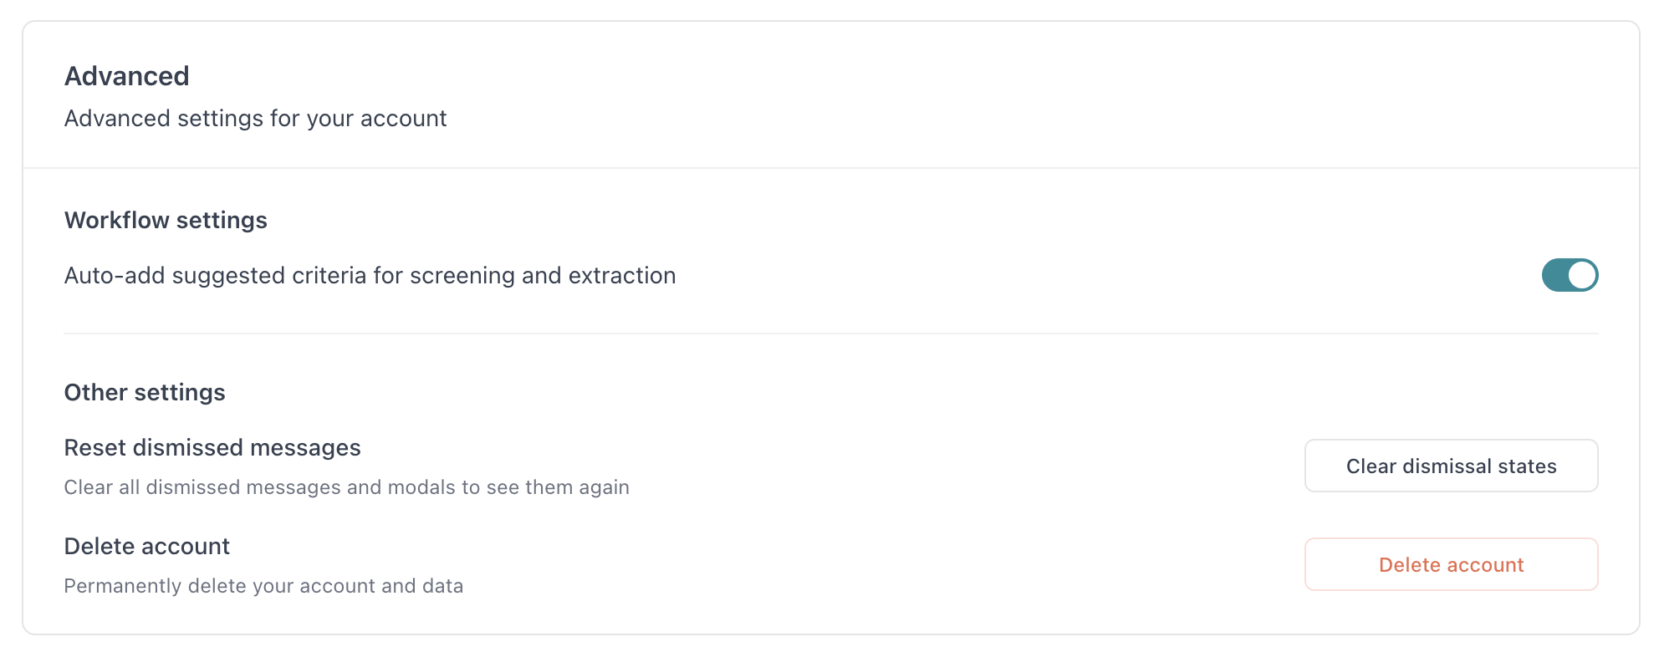This screenshot has width=1659, height=652.
Task: Click the Advanced section title
Action: click(127, 76)
